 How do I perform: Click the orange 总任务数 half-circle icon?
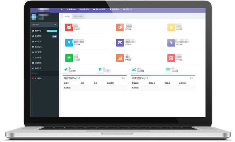tap(120, 27)
